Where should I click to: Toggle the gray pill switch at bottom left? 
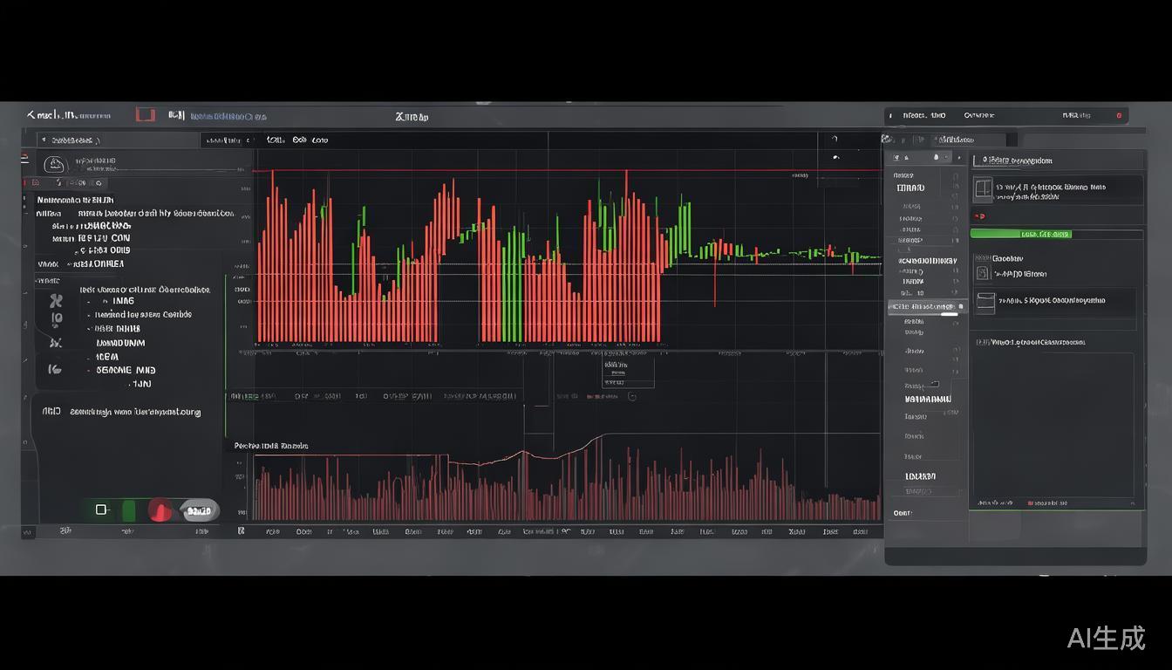click(200, 510)
